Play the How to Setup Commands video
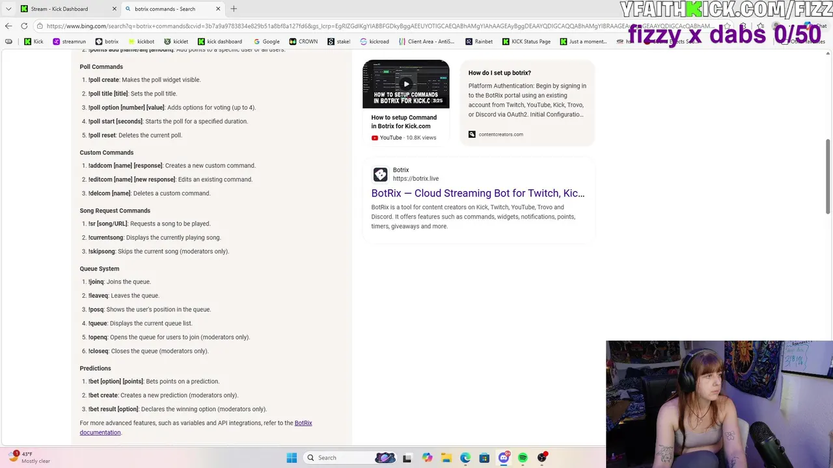Image resolution: width=833 pixels, height=468 pixels. [x=406, y=84]
